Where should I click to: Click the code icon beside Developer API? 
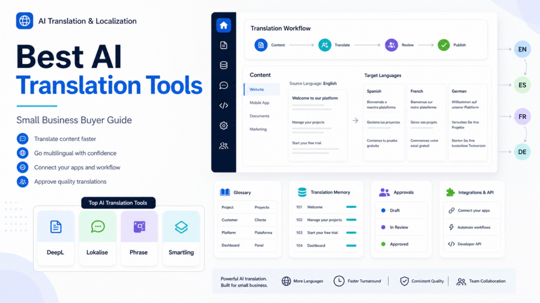click(x=451, y=244)
